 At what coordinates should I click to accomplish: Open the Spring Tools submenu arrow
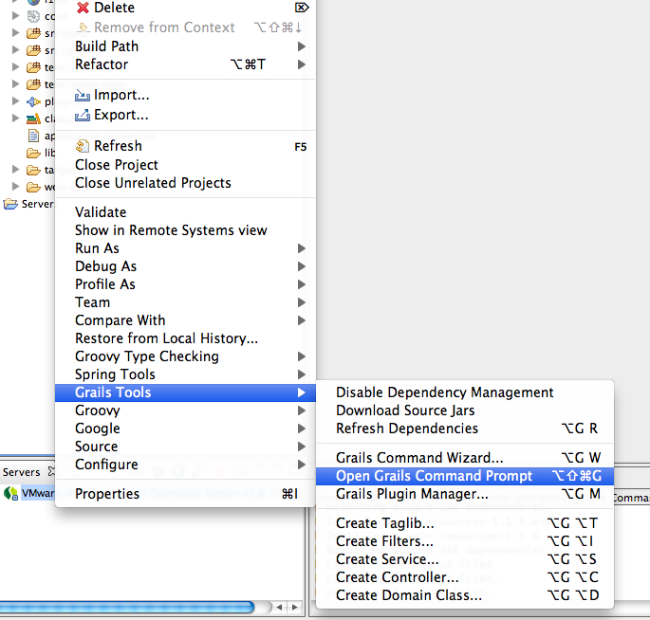click(302, 374)
